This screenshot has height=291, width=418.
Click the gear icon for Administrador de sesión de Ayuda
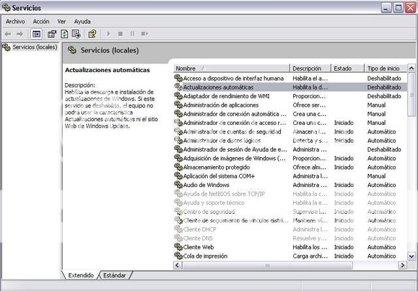click(178, 149)
